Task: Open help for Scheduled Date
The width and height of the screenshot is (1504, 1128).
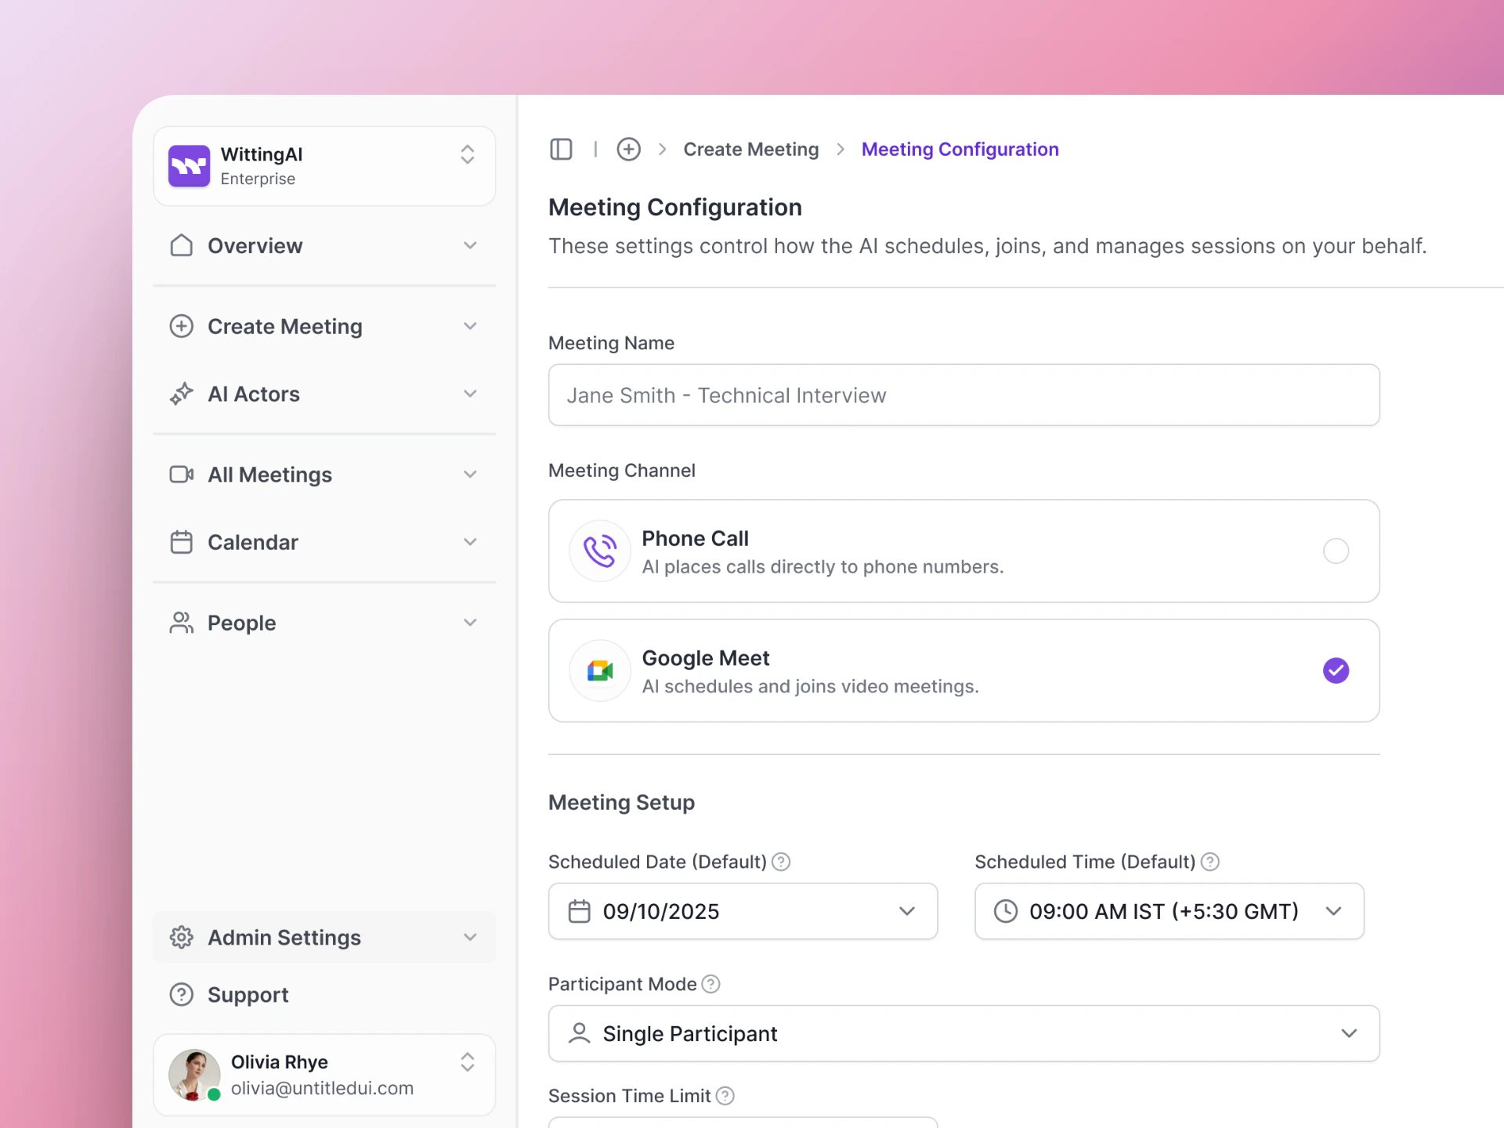Action: click(x=781, y=862)
